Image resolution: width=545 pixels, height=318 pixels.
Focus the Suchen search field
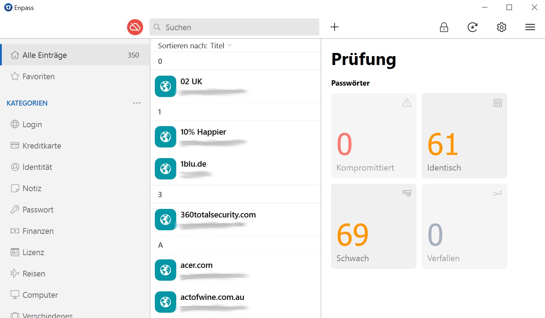coord(234,27)
